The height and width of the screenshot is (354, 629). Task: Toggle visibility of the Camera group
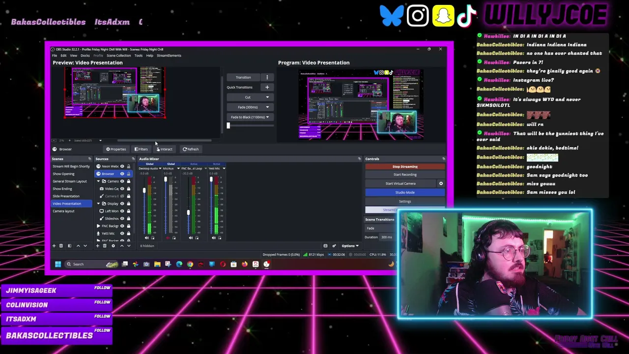(122, 181)
